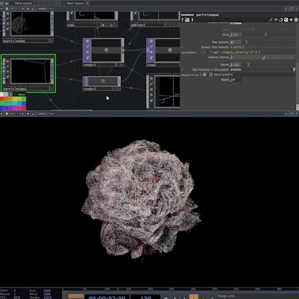The width and height of the screenshot is (299, 299).
Task: Open the operator comment bubble icon
Action: pyautogui.click(x=276, y=20)
